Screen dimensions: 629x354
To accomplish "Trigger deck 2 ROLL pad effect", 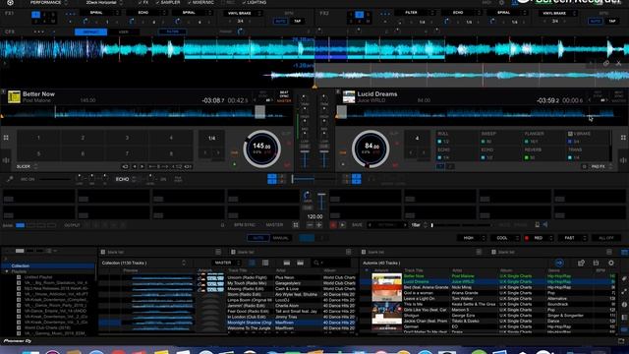I will 456,138.
